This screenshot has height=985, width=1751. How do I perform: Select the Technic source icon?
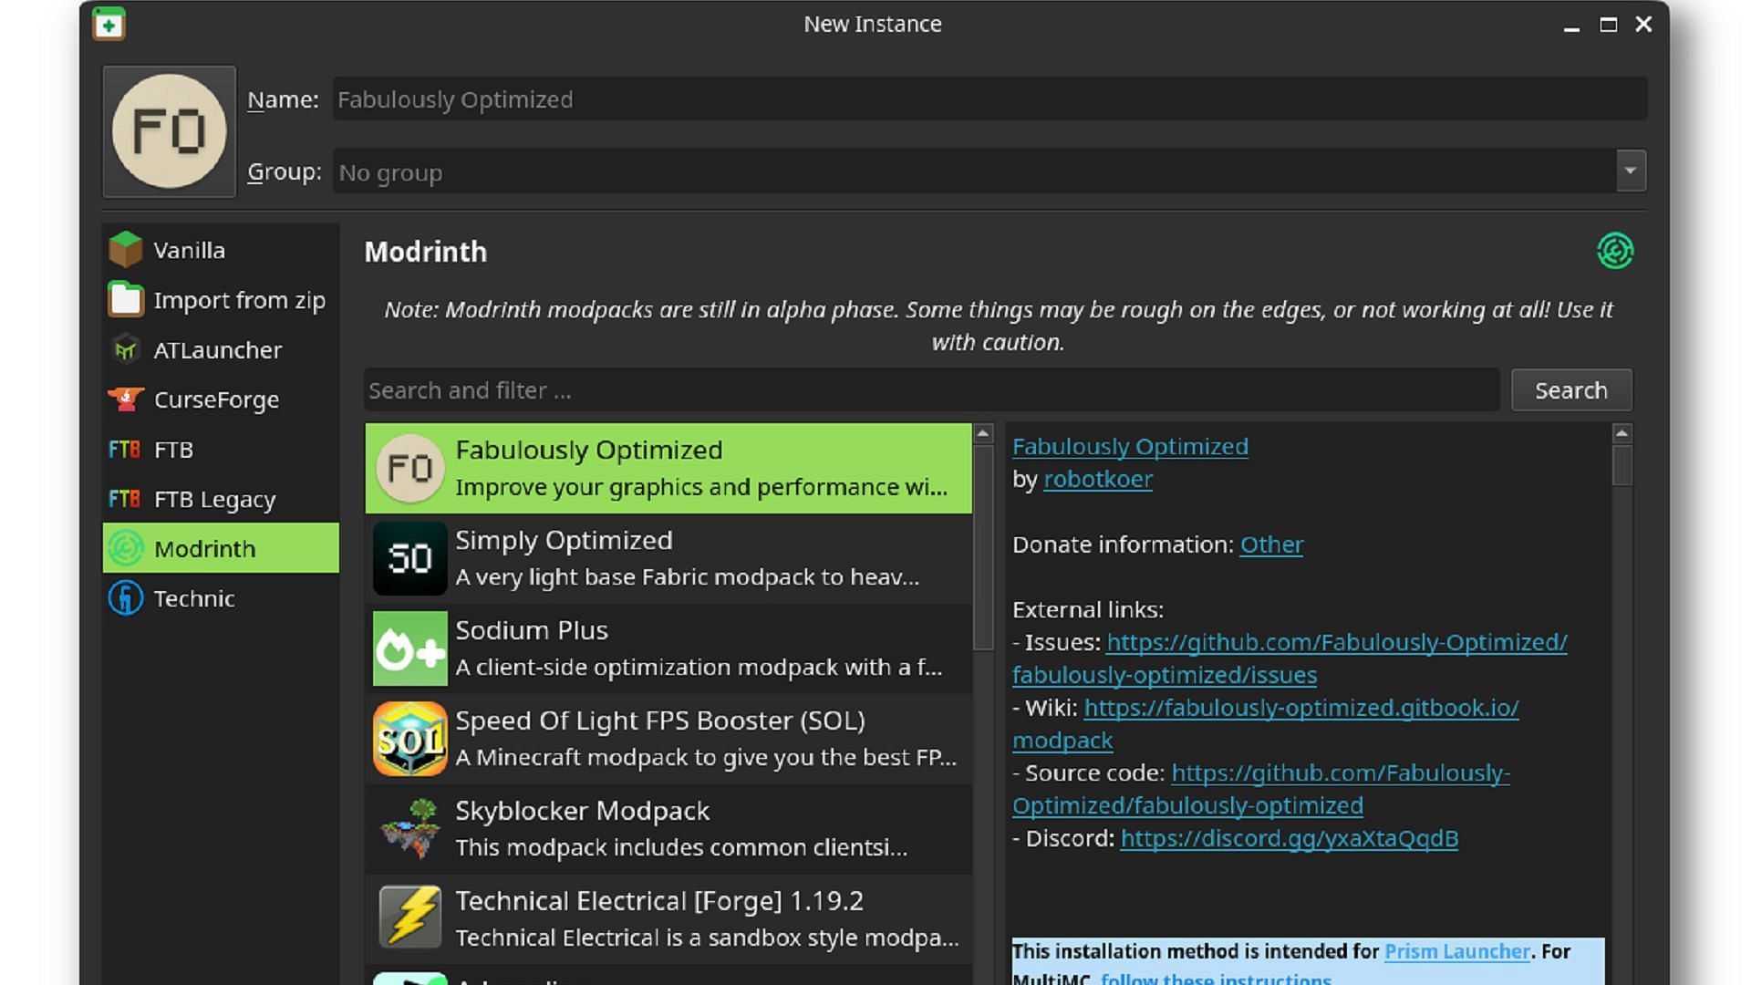point(126,597)
